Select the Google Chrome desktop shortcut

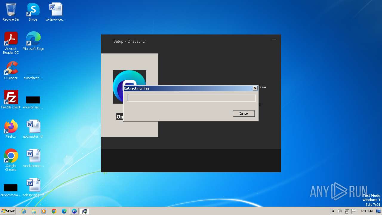pyautogui.click(x=11, y=160)
